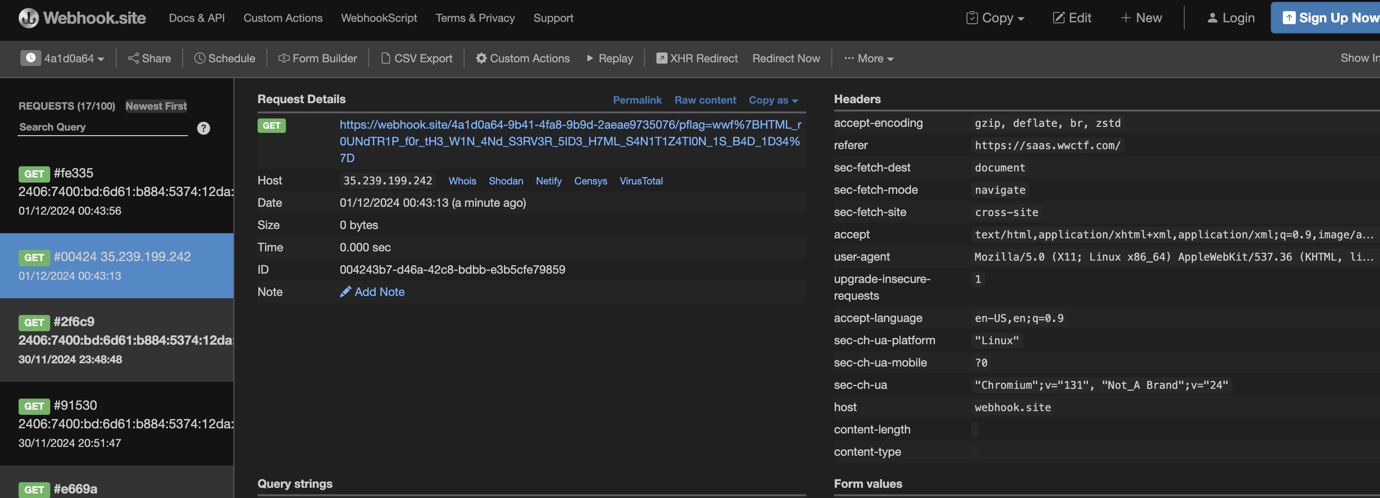Click the New plus icon
This screenshot has height=498, width=1380.
coord(1126,18)
